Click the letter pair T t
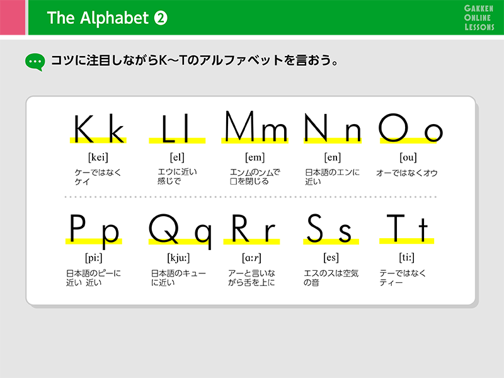The width and height of the screenshot is (504, 378). point(407,231)
